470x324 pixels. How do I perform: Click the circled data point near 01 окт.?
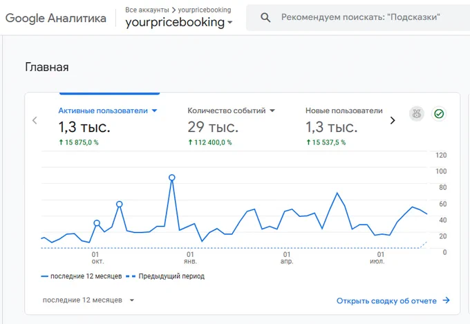97,223
